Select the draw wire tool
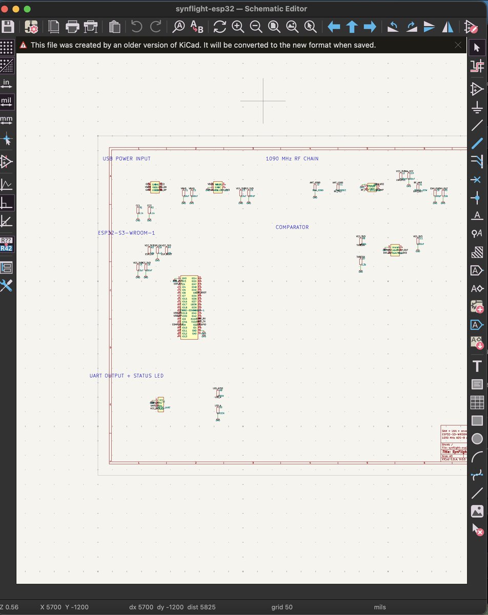 pos(477,125)
